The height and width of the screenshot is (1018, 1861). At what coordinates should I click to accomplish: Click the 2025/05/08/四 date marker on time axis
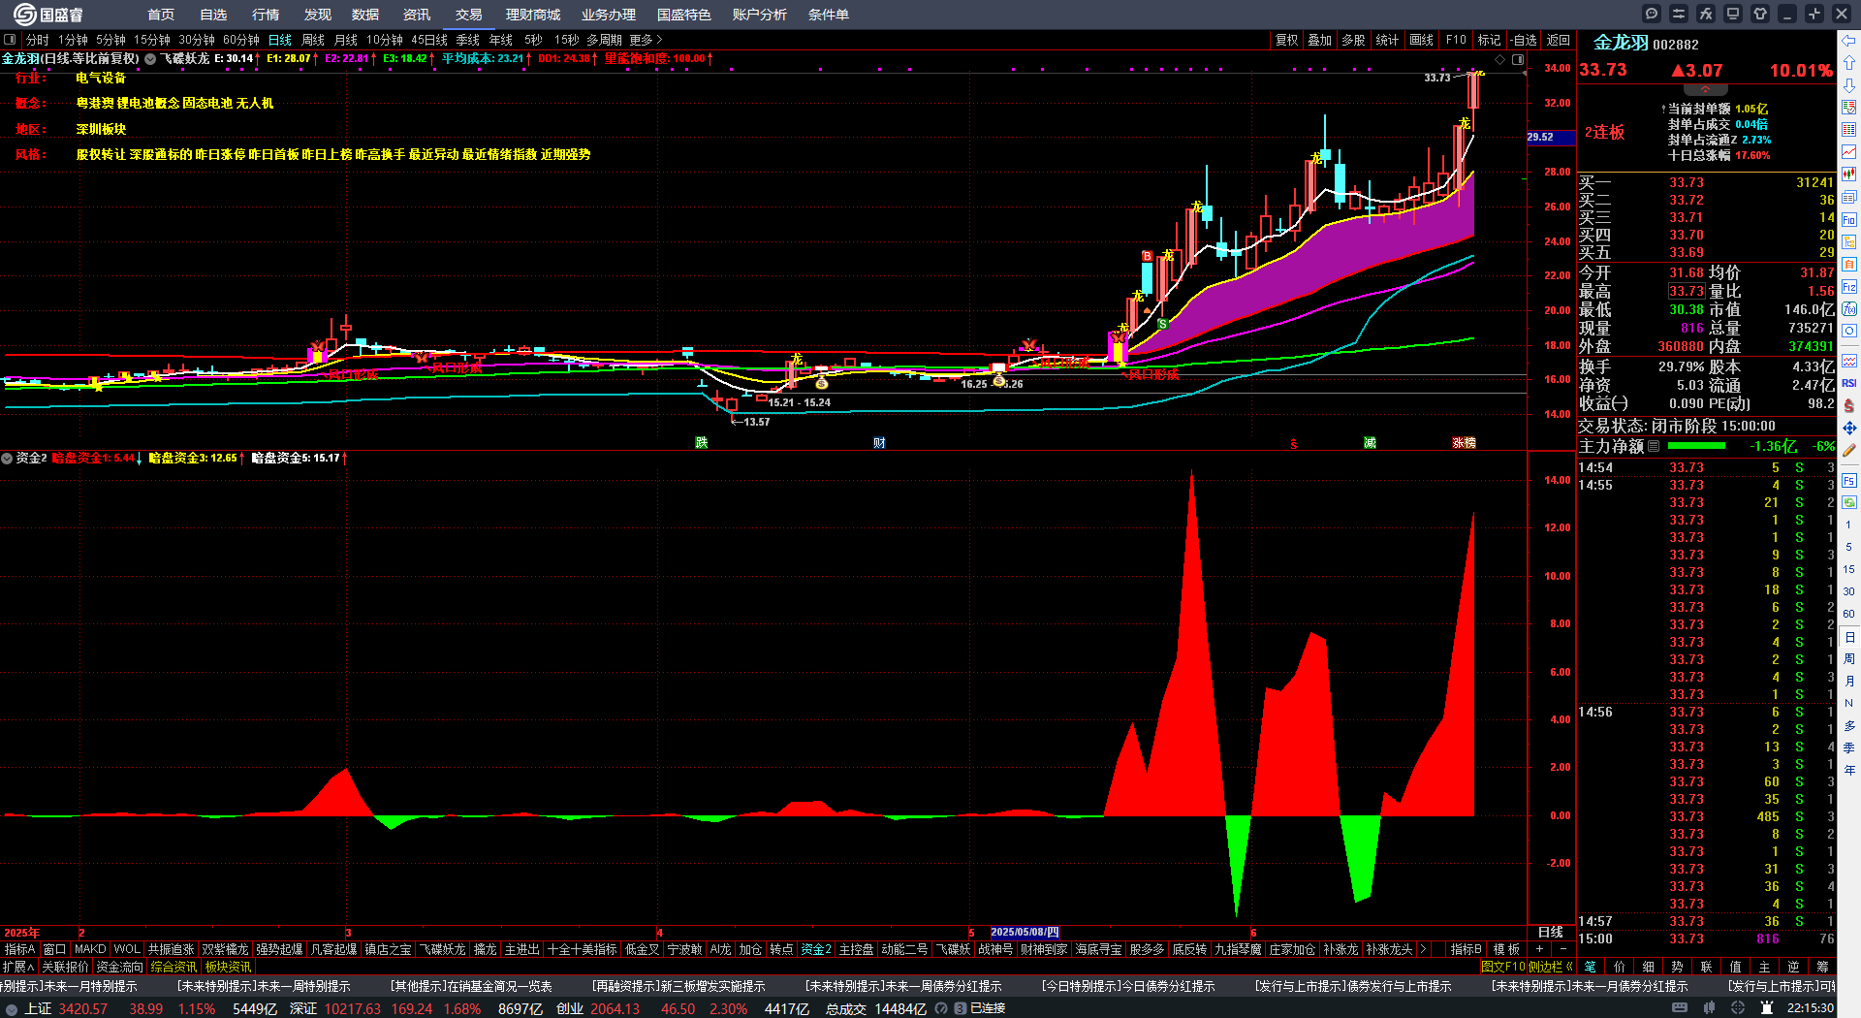pos(1025,933)
